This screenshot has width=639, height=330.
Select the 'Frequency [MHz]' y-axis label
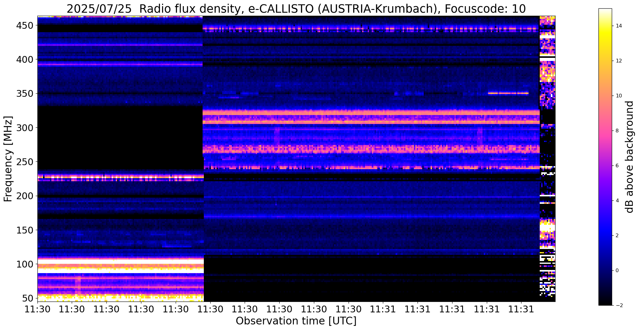(8, 159)
